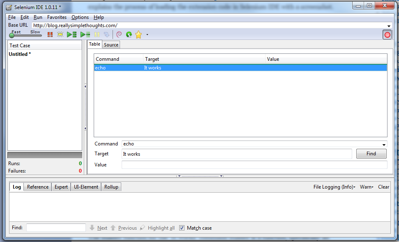Open the Help menu
This screenshot has height=242, width=399.
pyautogui.click(x=99, y=17)
